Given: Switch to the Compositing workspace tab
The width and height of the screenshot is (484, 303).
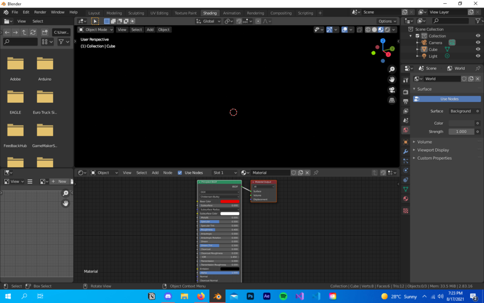Looking at the screenshot, I should point(281,13).
